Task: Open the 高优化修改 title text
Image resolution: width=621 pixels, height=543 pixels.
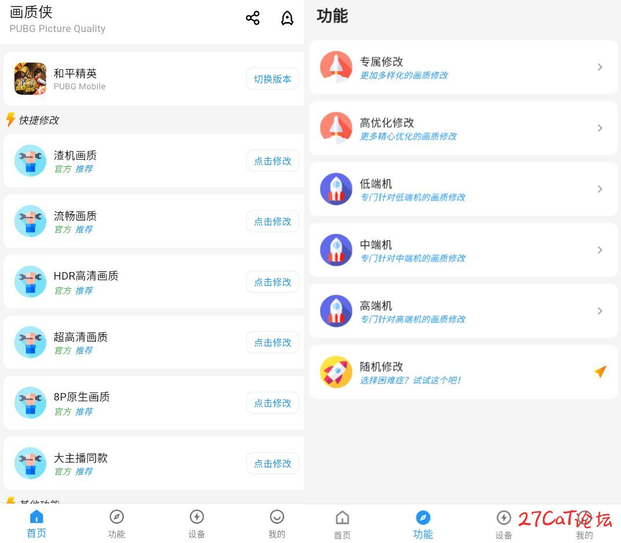Action: (387, 123)
